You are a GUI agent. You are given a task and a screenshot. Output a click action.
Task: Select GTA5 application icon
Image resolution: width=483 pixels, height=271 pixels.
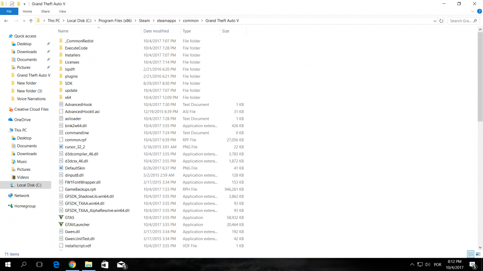point(61,217)
